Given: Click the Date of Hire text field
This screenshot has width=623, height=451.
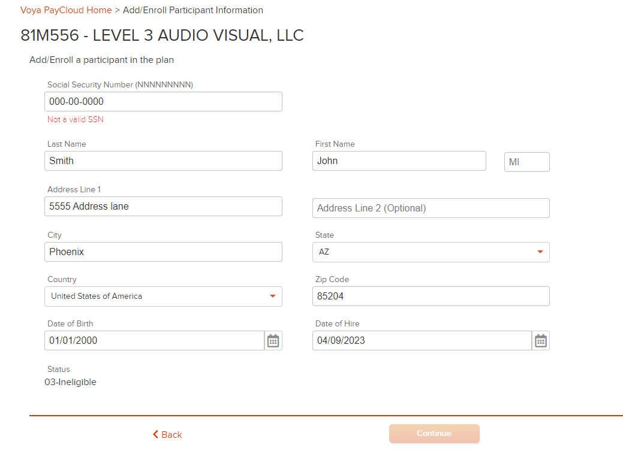Looking at the screenshot, I should click(422, 341).
